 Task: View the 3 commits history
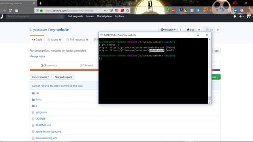click(x=49, y=65)
